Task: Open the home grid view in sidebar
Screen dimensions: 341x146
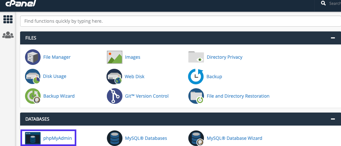Action: (8, 19)
